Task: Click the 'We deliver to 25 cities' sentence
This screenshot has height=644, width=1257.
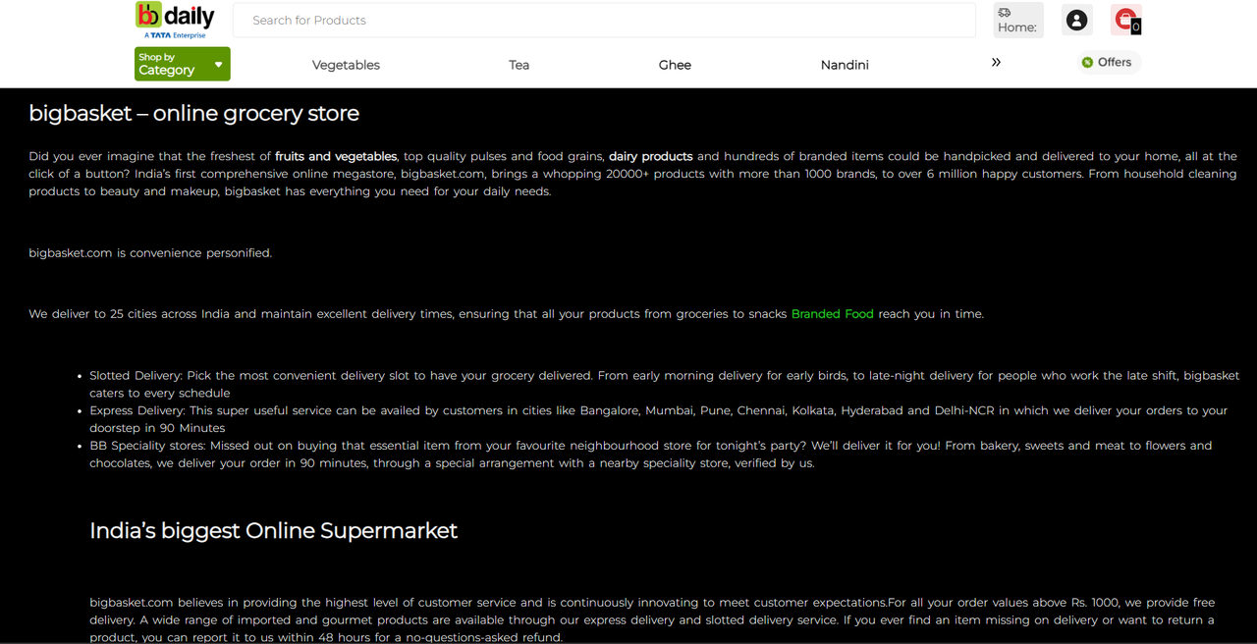Action: [x=506, y=314]
